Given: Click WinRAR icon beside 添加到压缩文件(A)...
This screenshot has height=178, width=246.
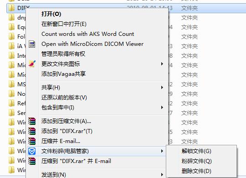Looking at the screenshot, I should point(32,121).
